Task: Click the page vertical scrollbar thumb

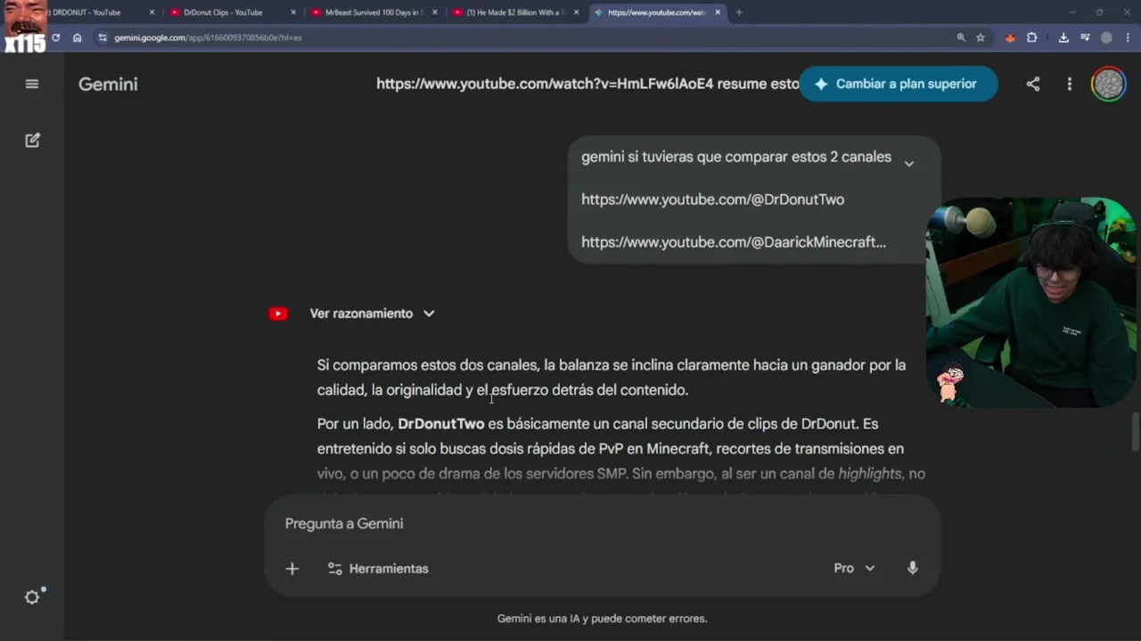Action: [1136, 433]
